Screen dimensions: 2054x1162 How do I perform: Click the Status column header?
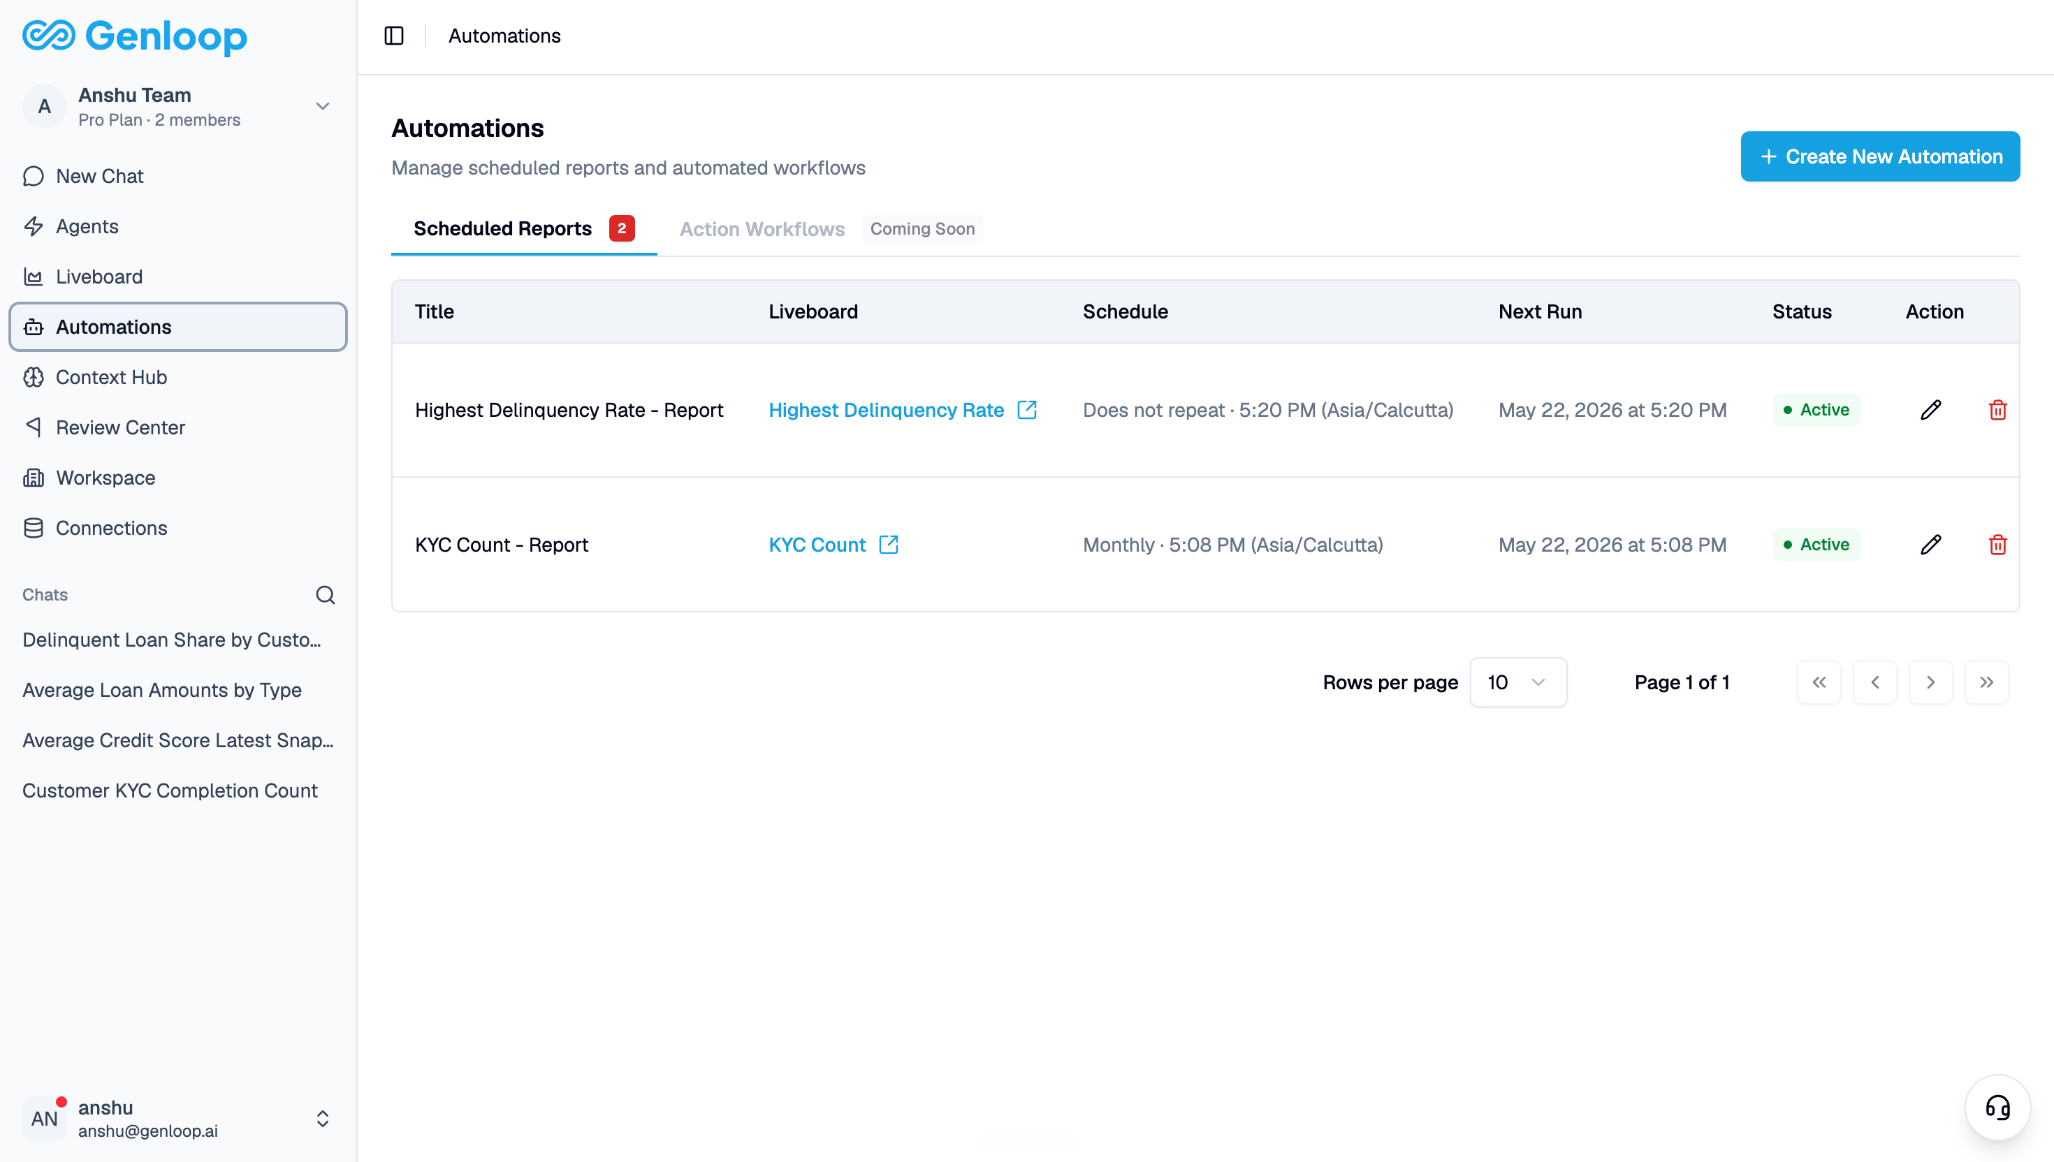(1802, 312)
